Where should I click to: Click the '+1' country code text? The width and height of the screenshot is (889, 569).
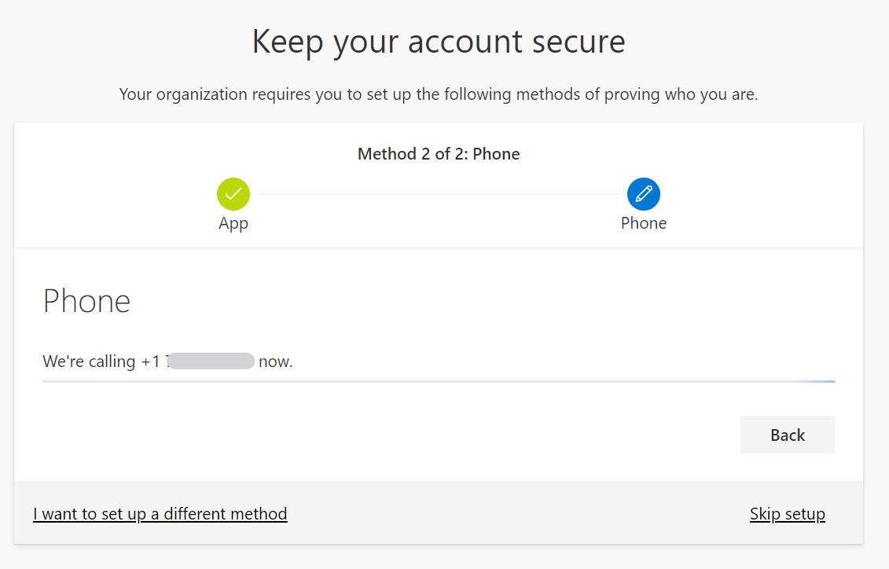pyautogui.click(x=150, y=362)
